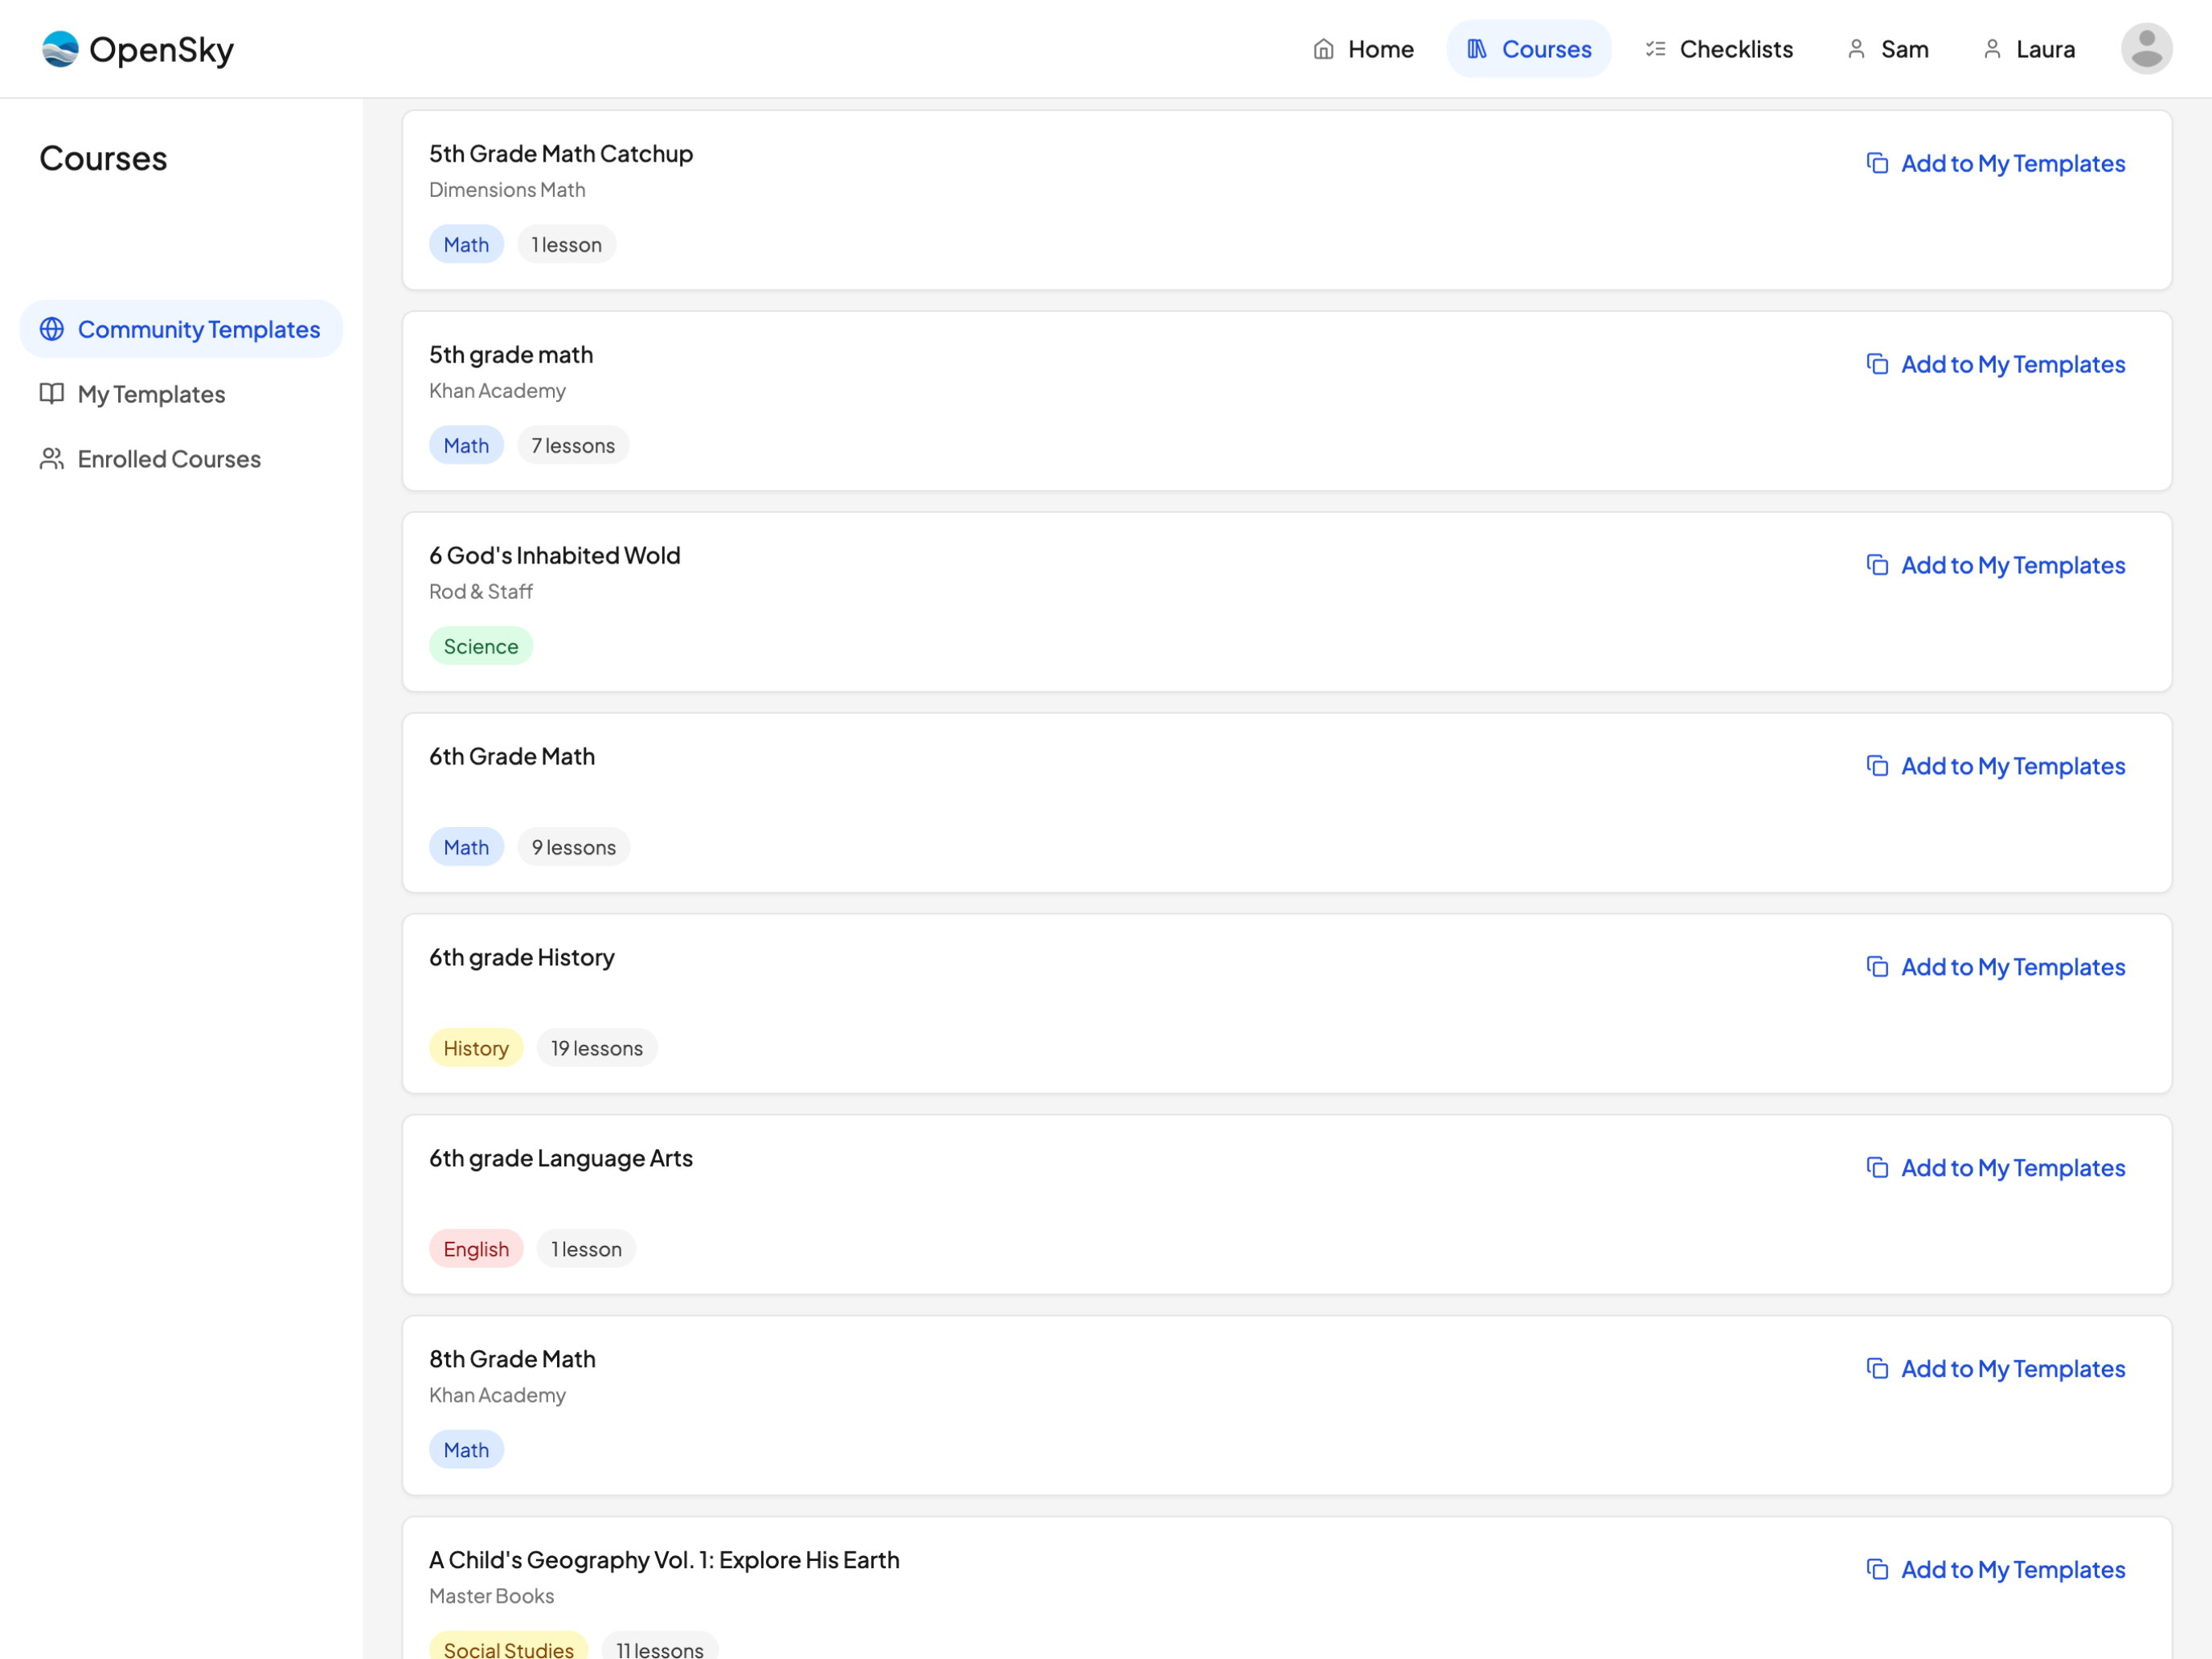Click the Master Books publisher text

click(x=491, y=1597)
